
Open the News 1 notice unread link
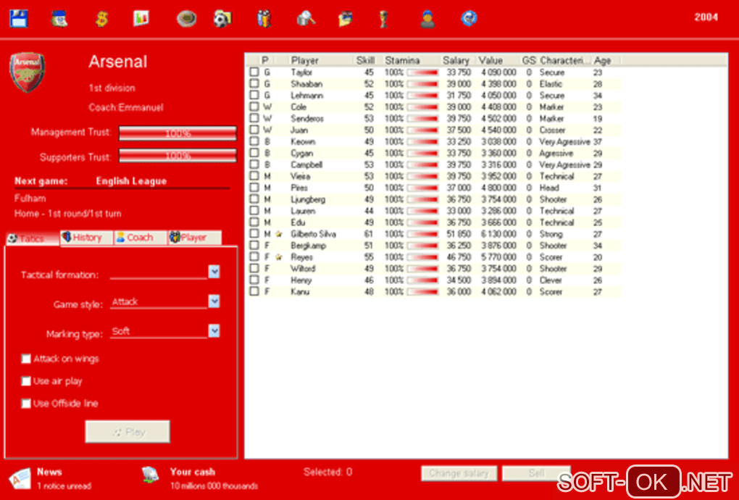(x=64, y=486)
